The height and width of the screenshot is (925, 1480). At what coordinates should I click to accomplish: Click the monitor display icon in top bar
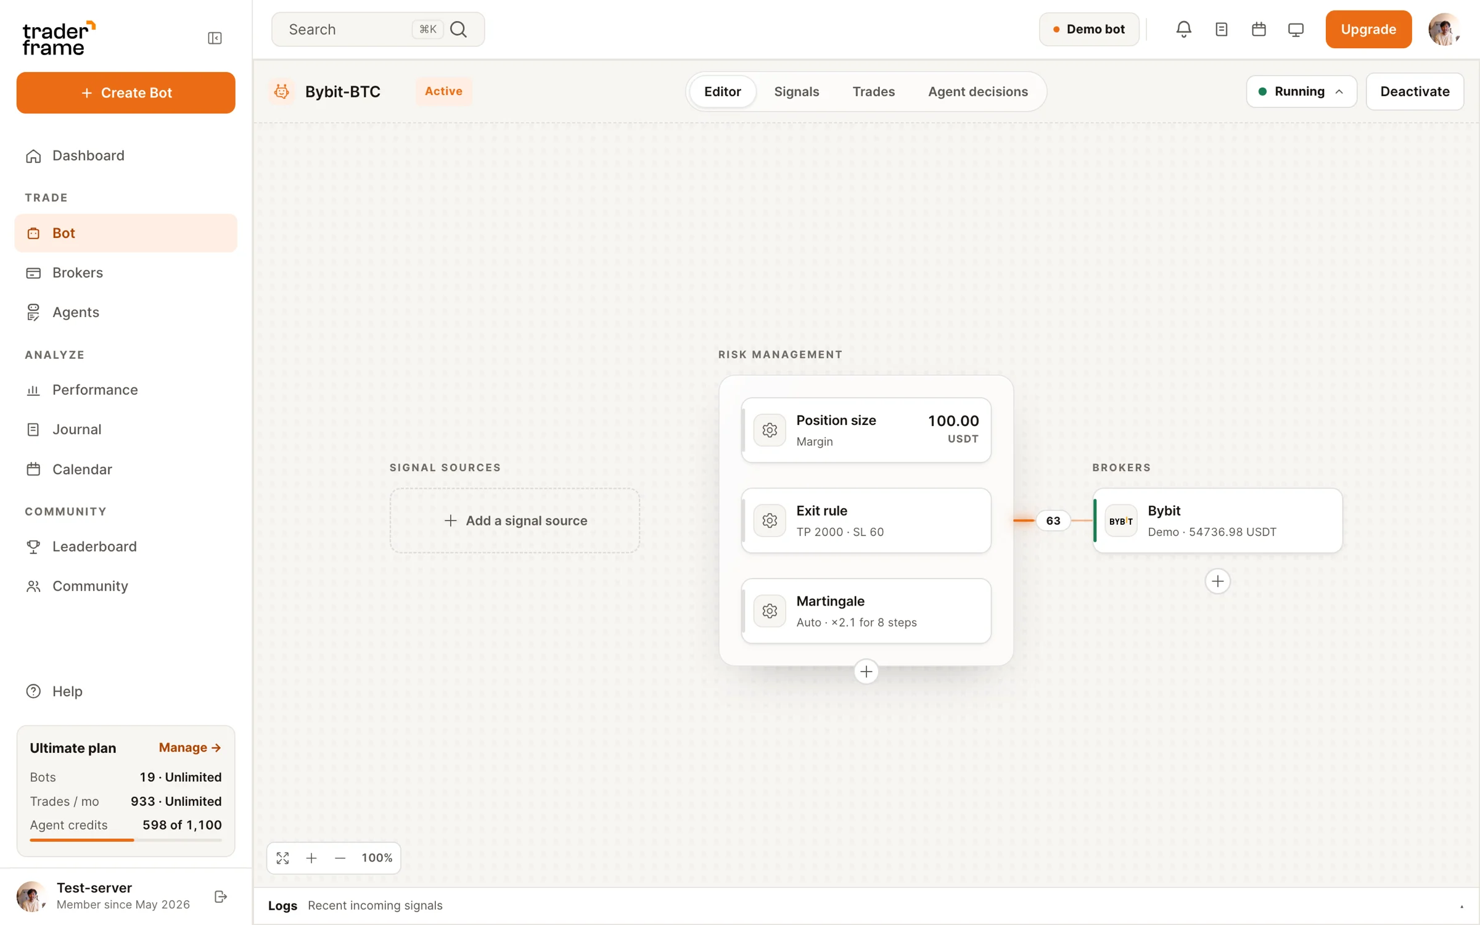point(1296,29)
